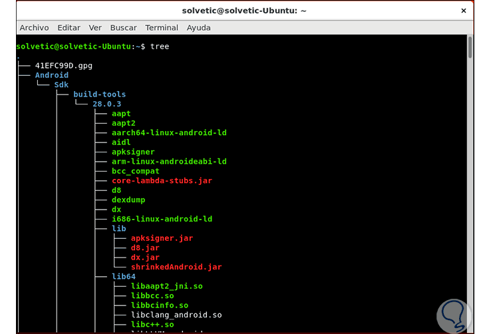491x334 pixels.
Task: Click the d8.jar entry
Action: 145,248
